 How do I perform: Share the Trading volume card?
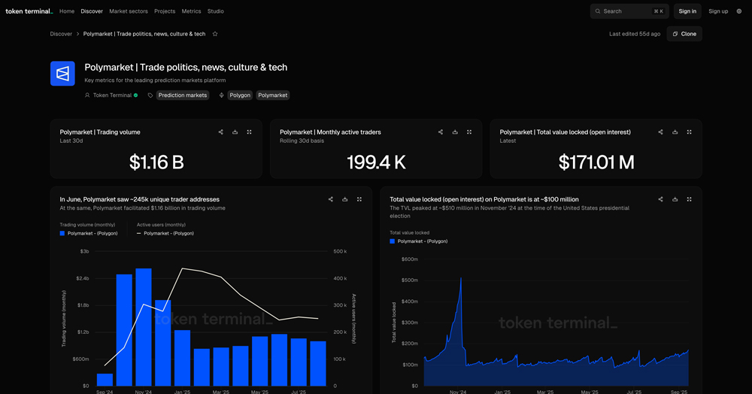pos(220,132)
